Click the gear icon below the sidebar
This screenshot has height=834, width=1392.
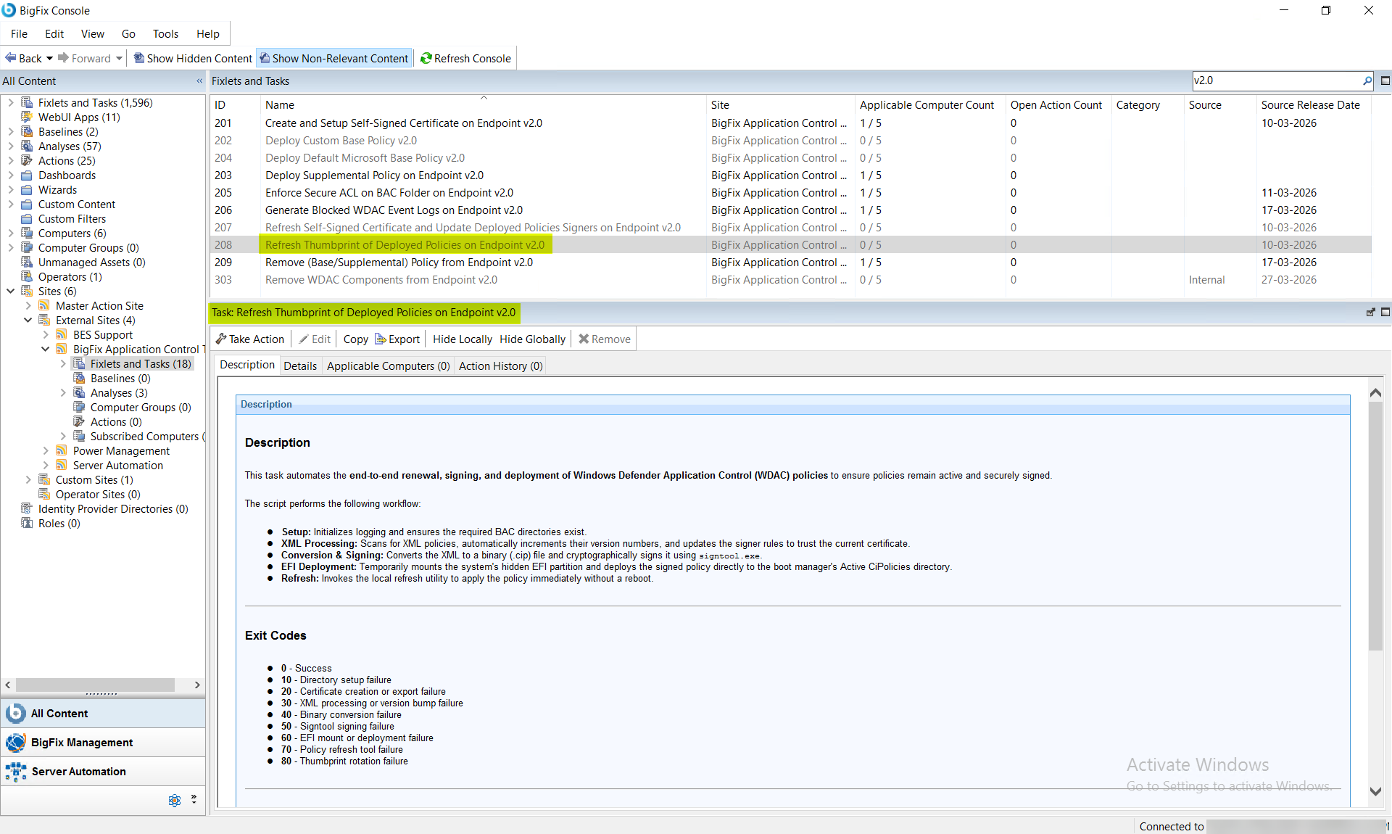174,800
